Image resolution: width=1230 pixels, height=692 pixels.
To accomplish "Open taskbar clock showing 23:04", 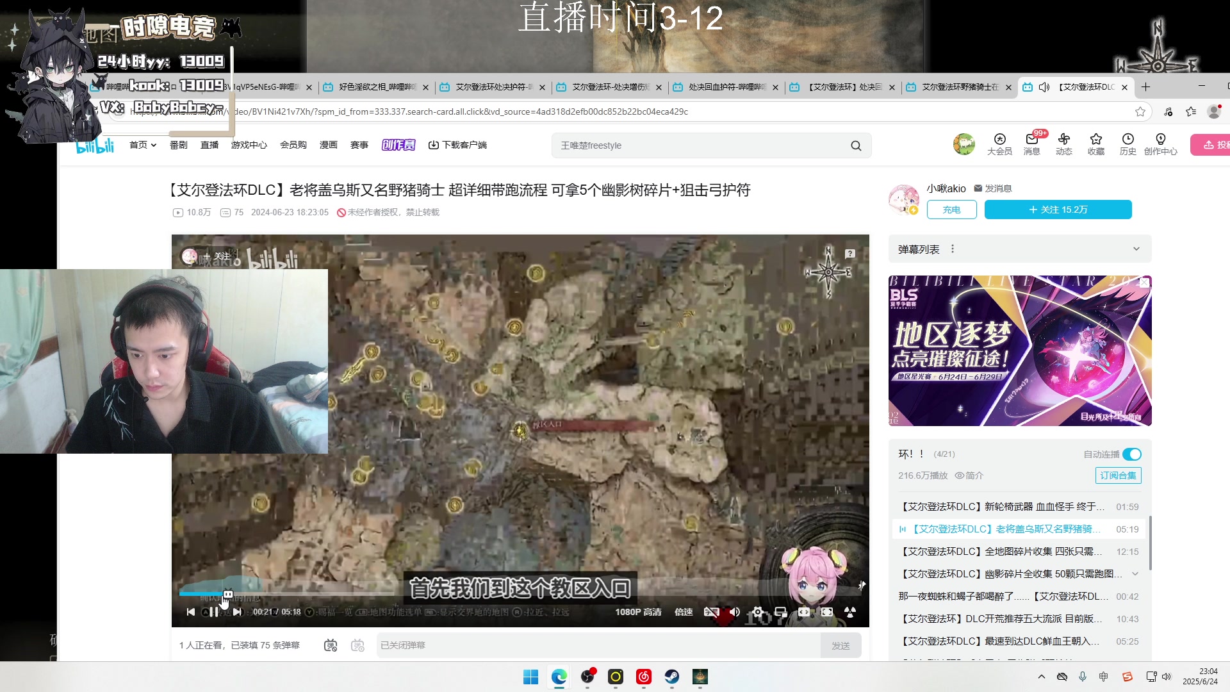I will tap(1200, 677).
